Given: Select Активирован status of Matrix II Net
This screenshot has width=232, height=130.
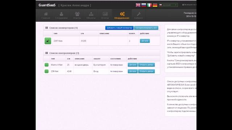Looking at the screenshot, I should [116, 65].
